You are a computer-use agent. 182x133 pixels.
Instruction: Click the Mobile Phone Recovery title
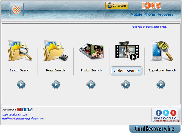[152, 14]
